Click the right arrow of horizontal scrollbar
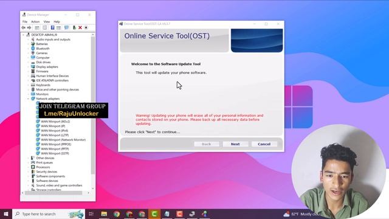 89,193
